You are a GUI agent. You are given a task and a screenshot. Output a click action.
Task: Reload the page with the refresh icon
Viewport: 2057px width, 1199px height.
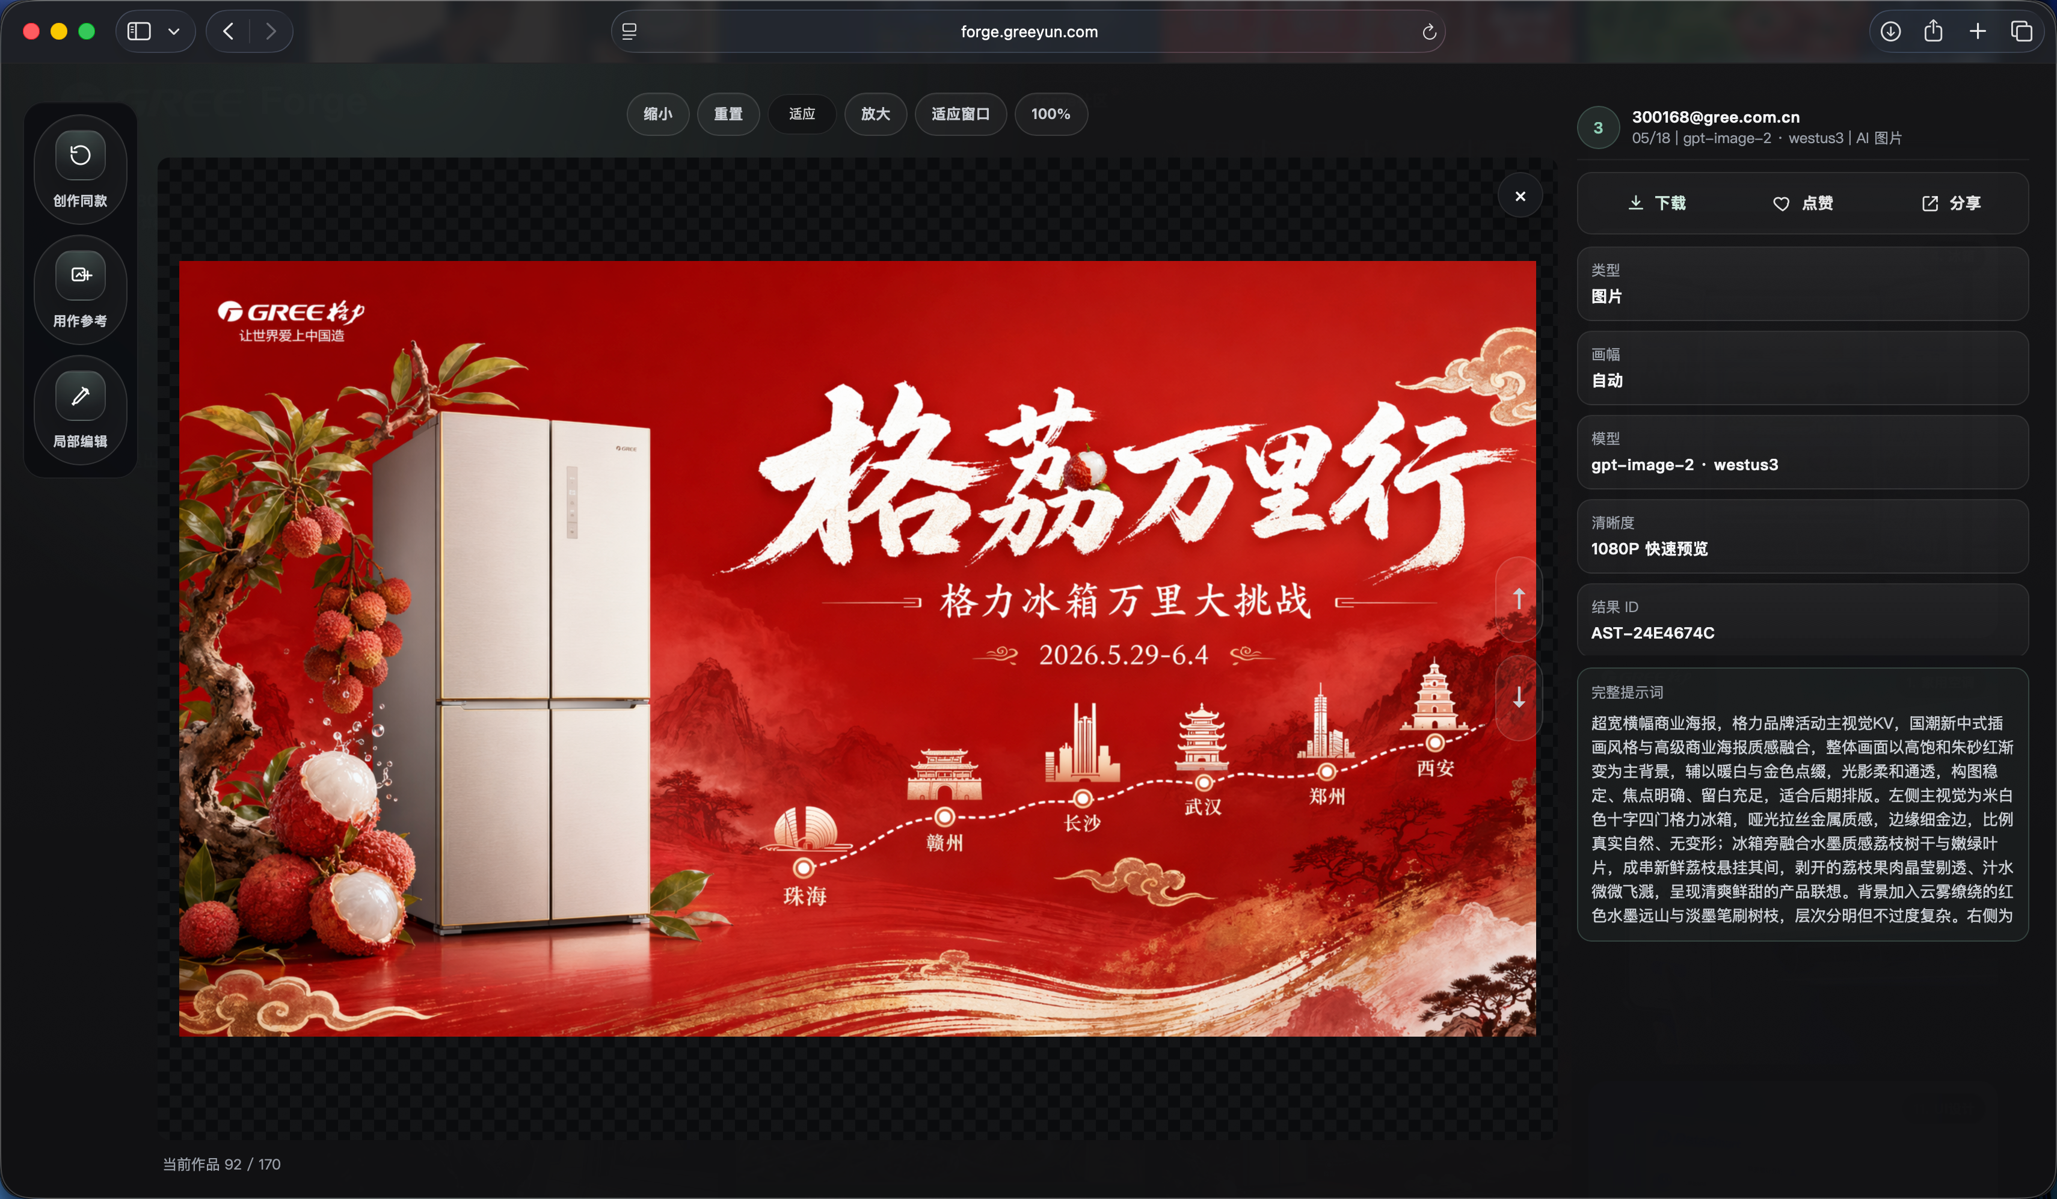[x=1428, y=32]
